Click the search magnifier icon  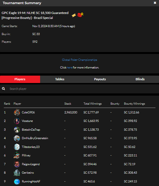pos(4,88)
